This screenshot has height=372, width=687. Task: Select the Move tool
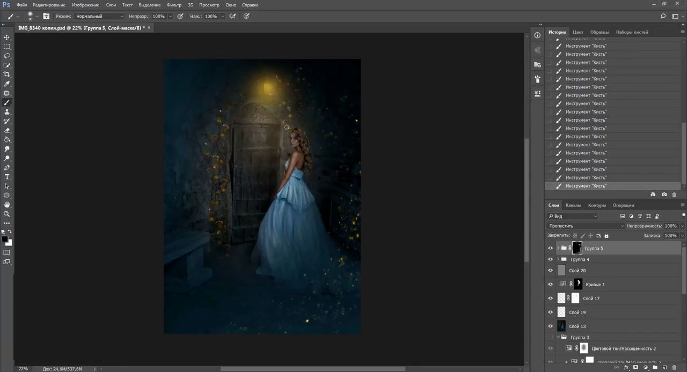pos(7,38)
